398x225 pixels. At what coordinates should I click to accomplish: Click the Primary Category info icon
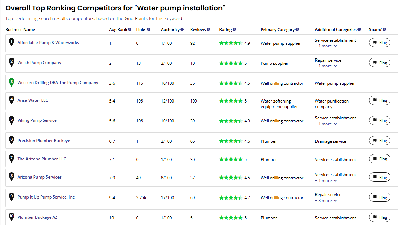click(297, 29)
